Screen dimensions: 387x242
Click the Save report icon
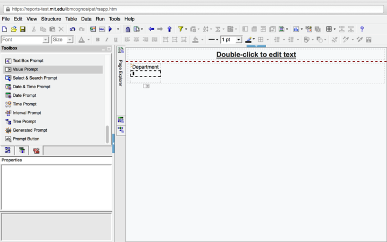pos(23,29)
